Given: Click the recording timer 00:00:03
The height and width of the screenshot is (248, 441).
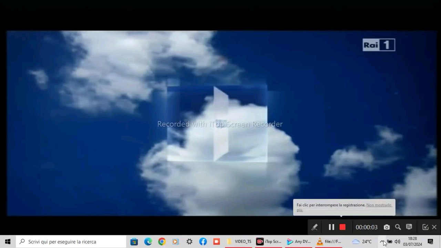Looking at the screenshot, I should point(367,227).
